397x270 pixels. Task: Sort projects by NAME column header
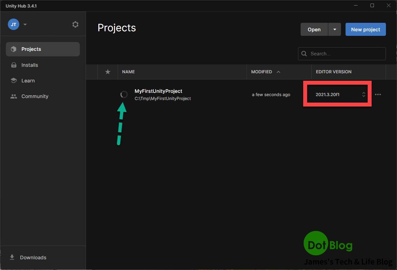coord(128,72)
